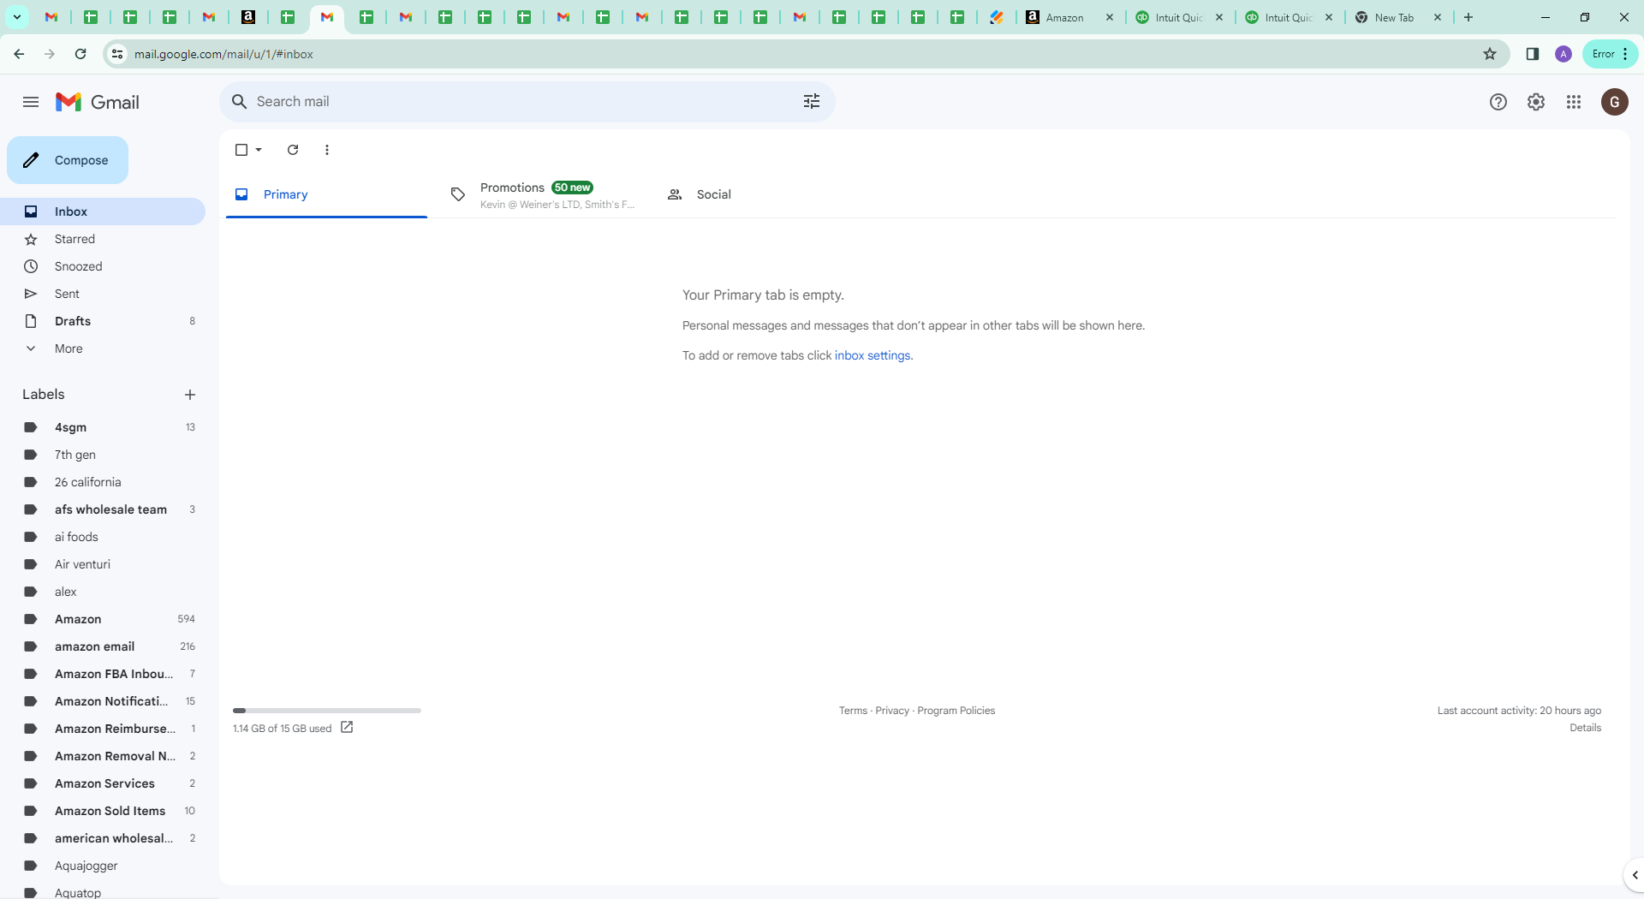Open the alex label
1644x899 pixels.
103,592
